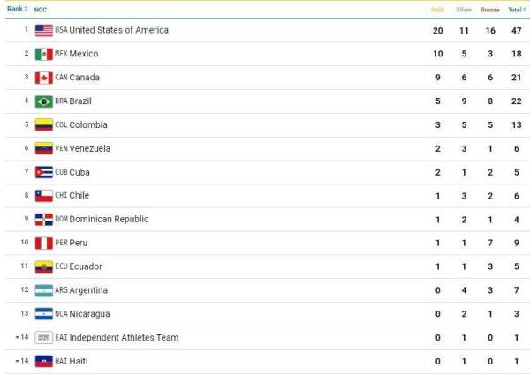
Task: Click the Mexico flag icon
Action: [x=44, y=54]
